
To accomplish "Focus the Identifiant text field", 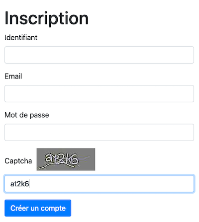I will [x=99, y=55].
